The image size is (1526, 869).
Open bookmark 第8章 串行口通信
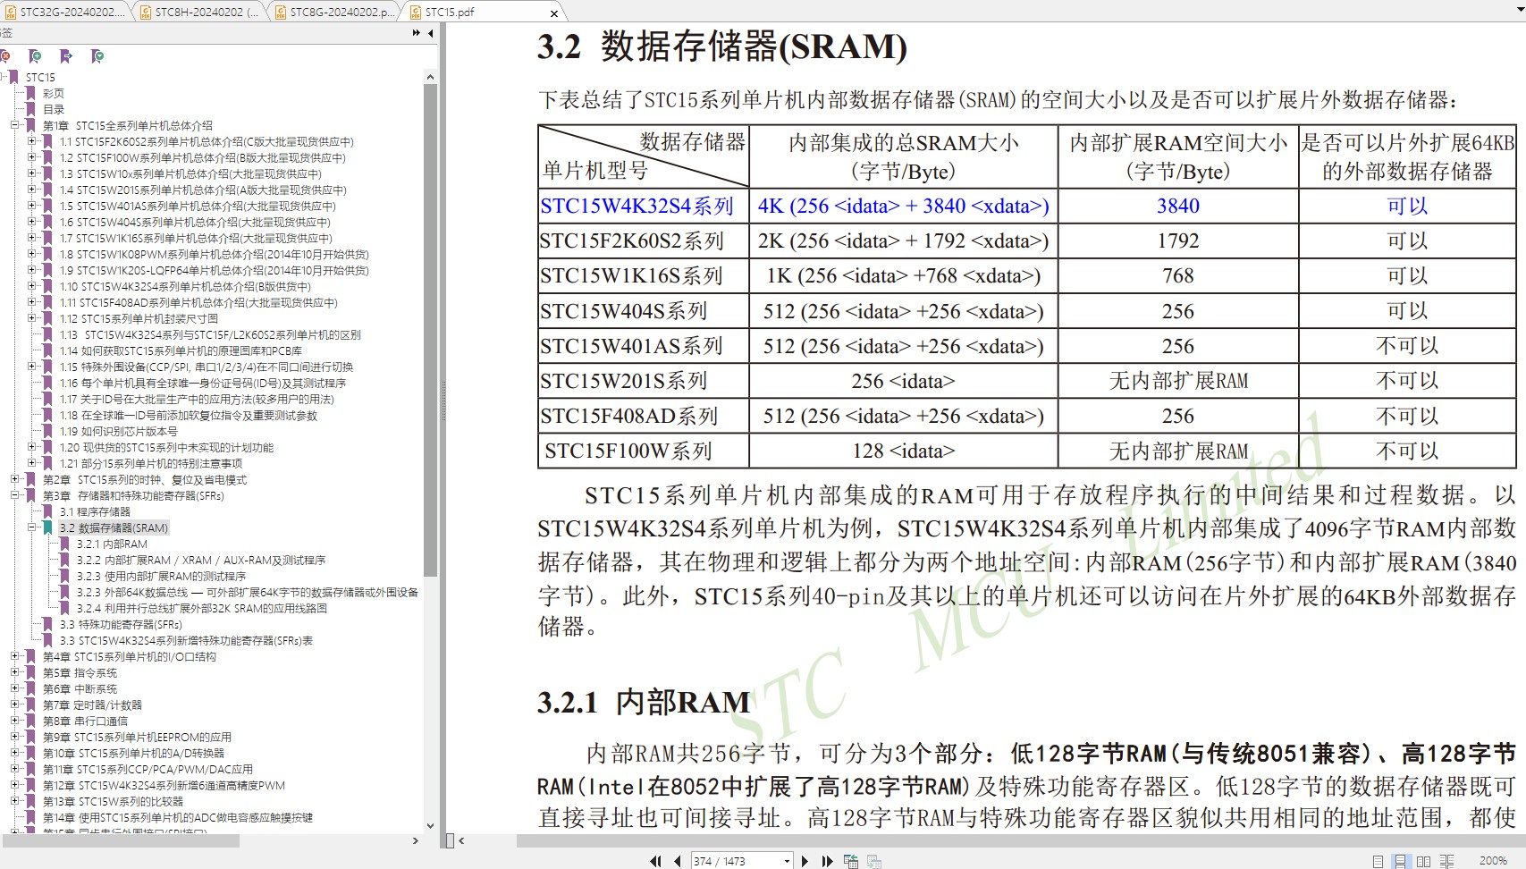85,721
